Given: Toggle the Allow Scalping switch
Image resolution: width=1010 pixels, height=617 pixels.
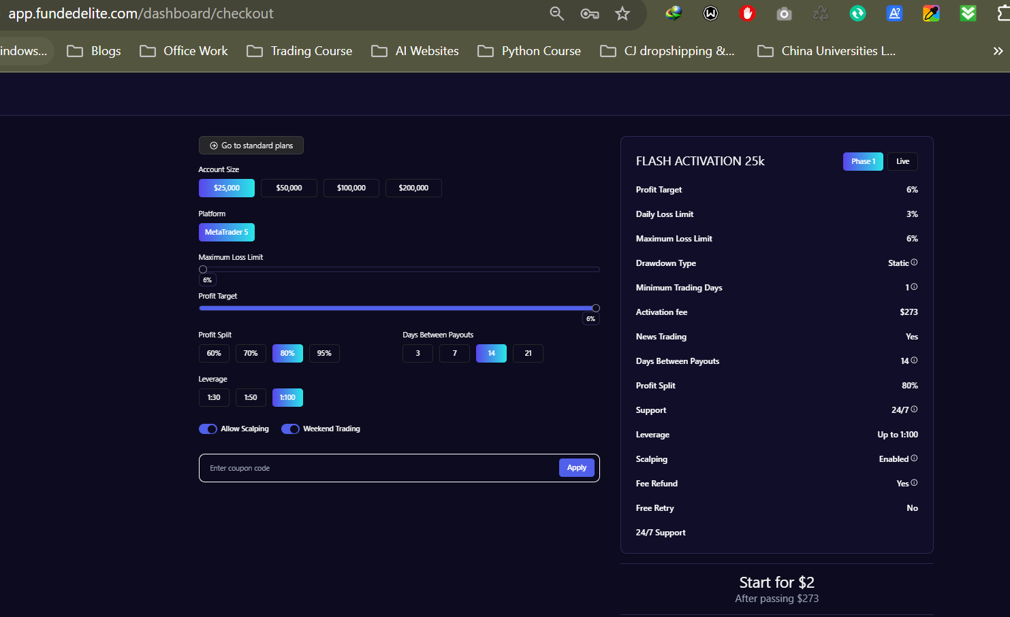Looking at the screenshot, I should click(208, 429).
